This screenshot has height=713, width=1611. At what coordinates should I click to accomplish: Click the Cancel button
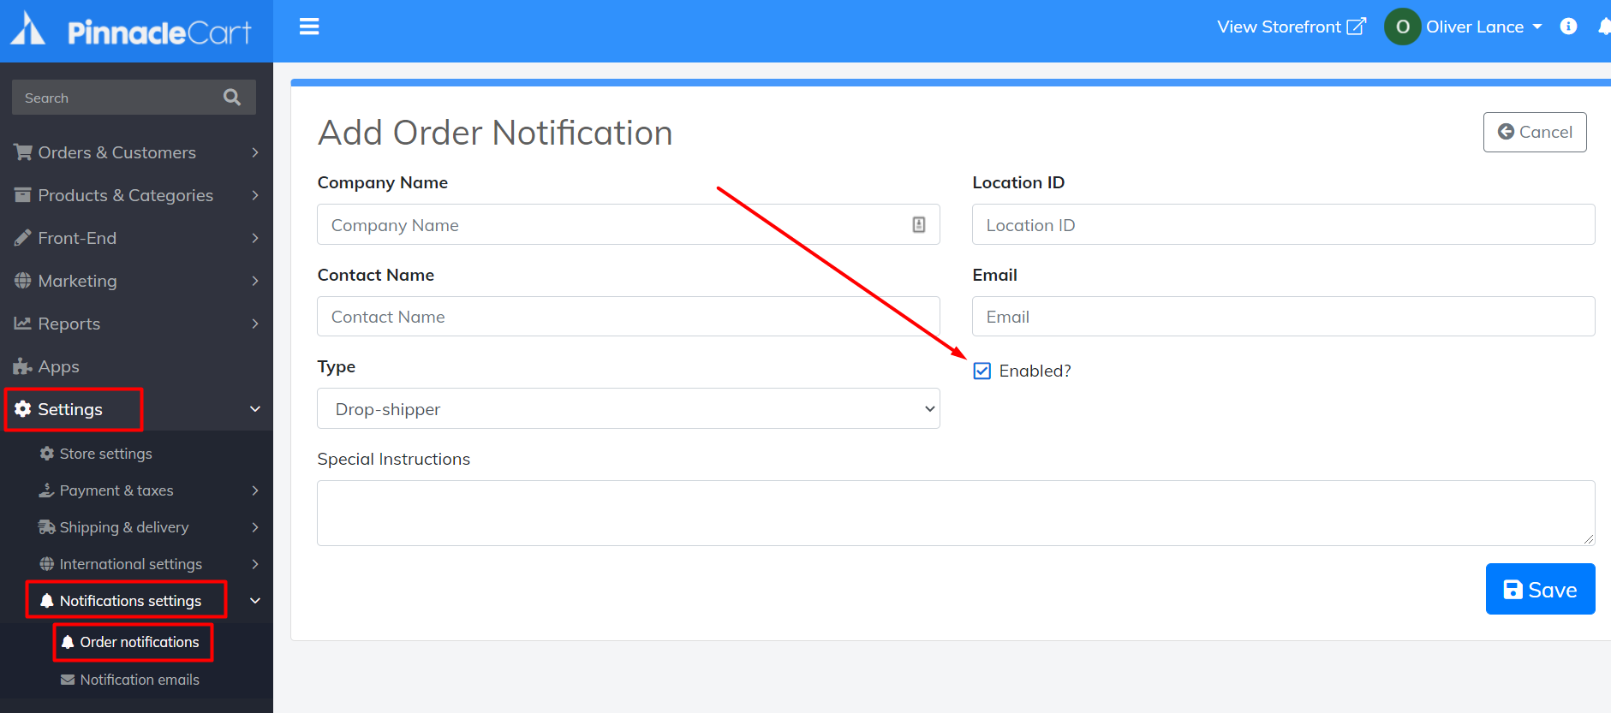tap(1535, 132)
